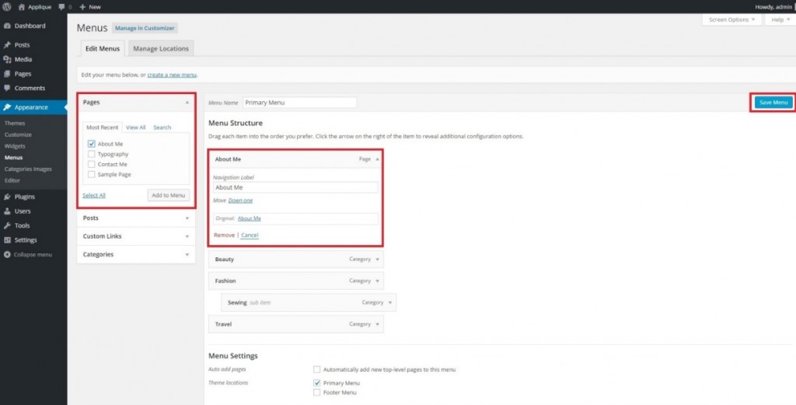Click the Add to Menu button
The image size is (796, 405).
168,195
